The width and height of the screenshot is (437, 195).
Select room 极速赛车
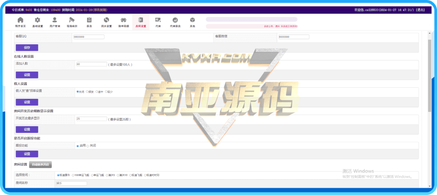click(x=58, y=175)
